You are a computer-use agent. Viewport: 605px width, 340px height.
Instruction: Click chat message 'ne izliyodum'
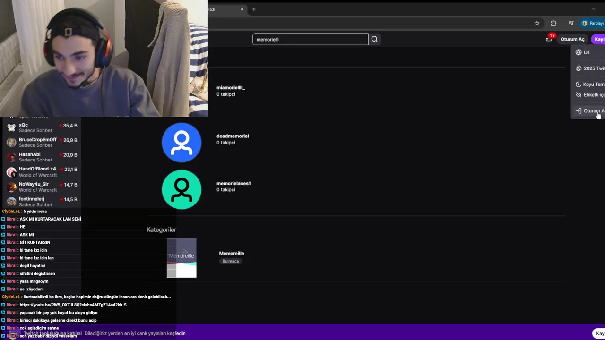[32, 289]
